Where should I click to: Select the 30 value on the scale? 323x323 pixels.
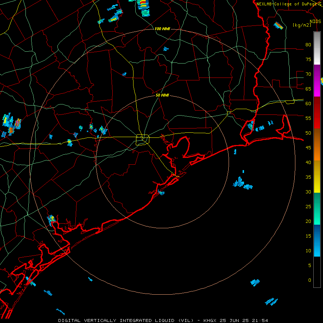(x=308, y=192)
